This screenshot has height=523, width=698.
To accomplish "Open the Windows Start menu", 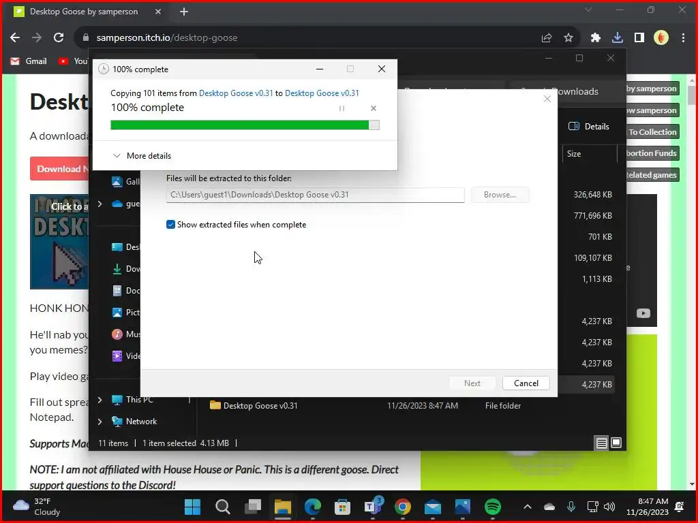I will tap(192, 507).
